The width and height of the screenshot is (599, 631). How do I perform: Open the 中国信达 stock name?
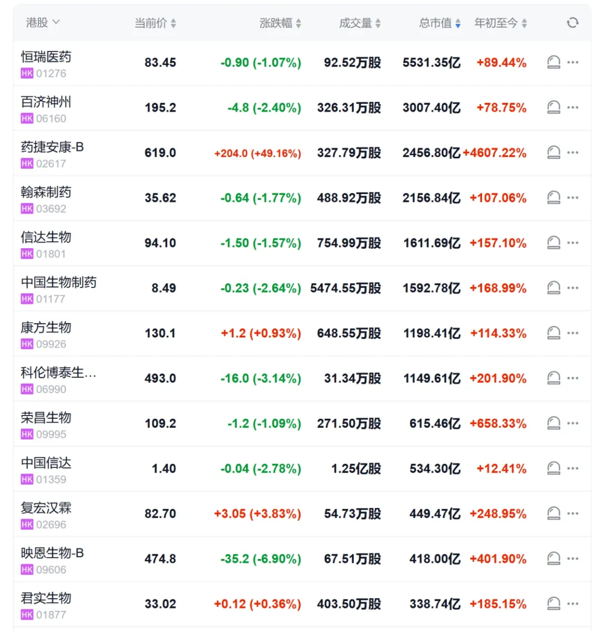(47, 463)
